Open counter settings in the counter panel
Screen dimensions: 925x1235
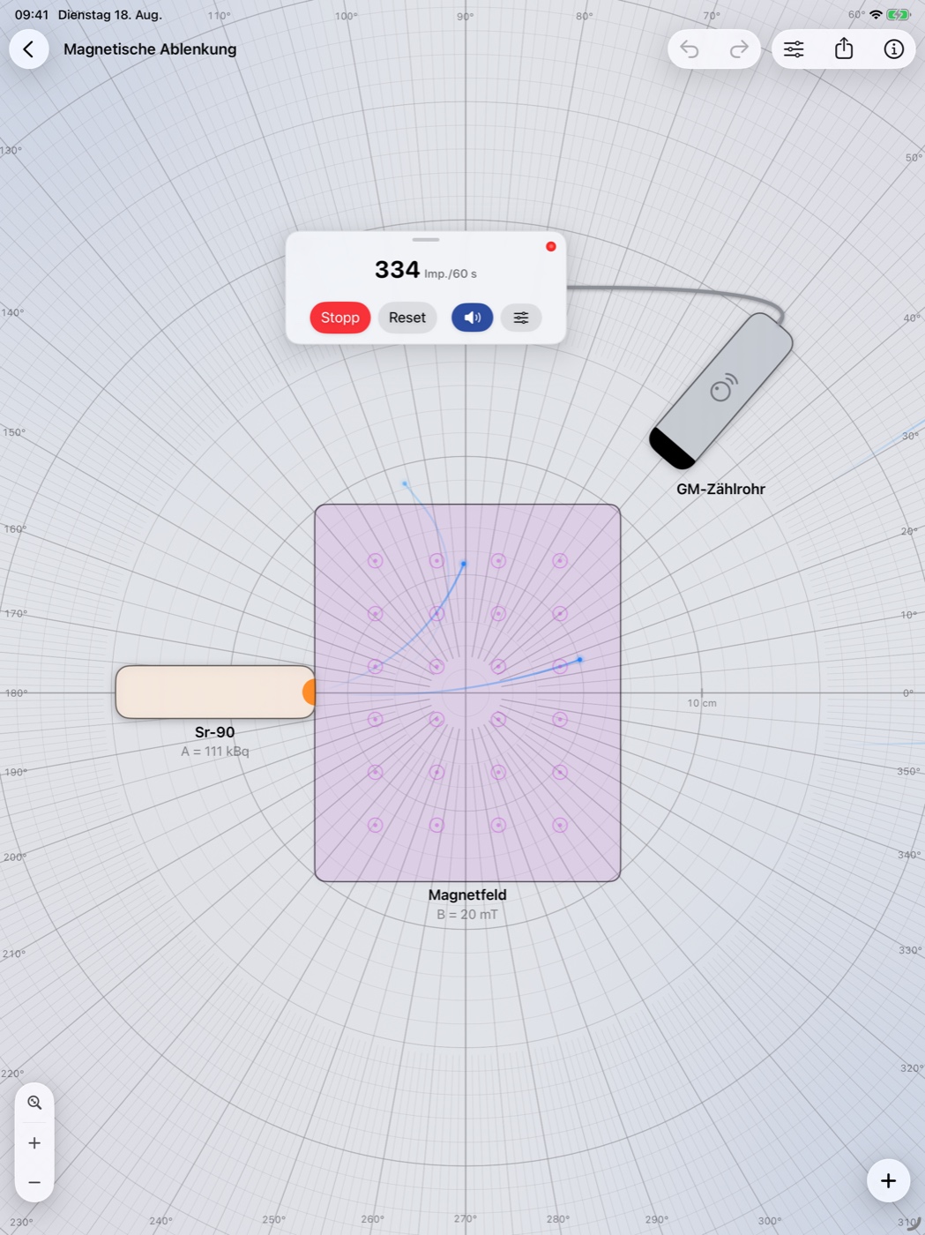coord(521,318)
